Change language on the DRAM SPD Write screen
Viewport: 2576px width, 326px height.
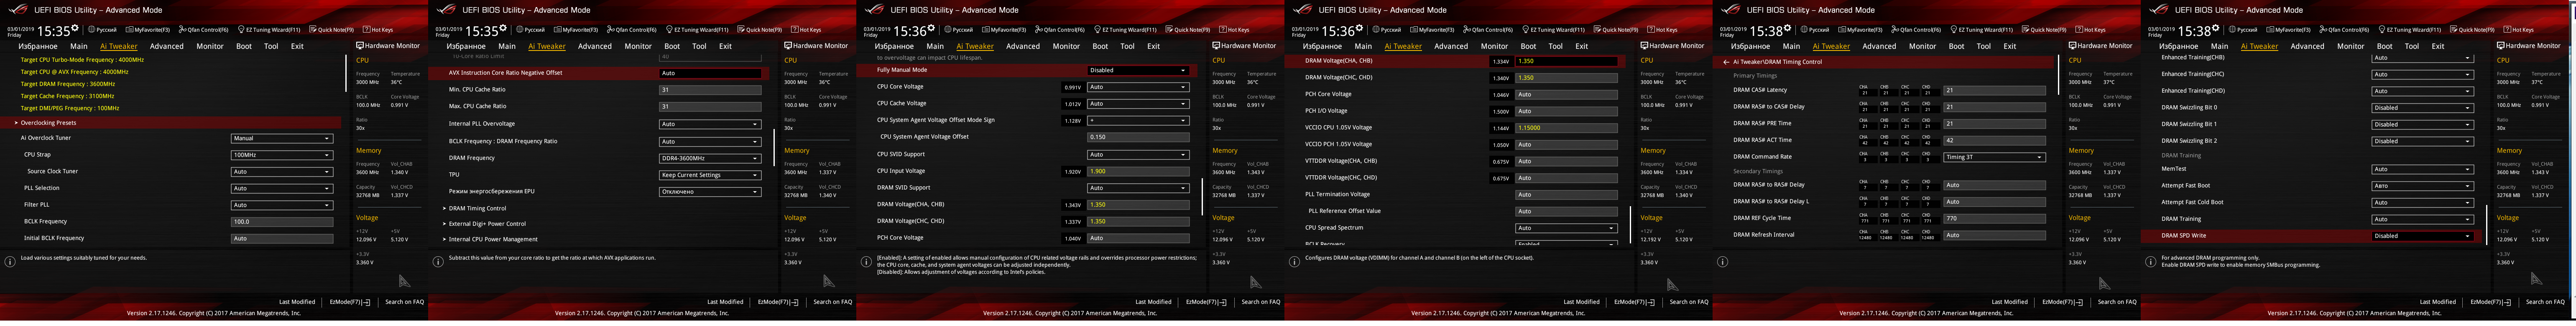tap(2244, 30)
